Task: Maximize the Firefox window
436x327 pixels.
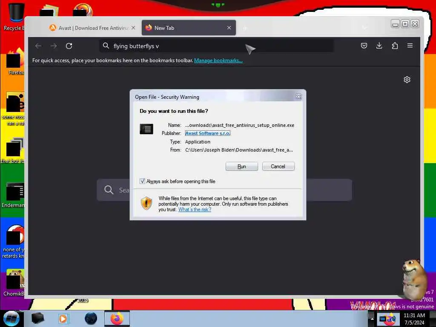Action: click(x=405, y=24)
